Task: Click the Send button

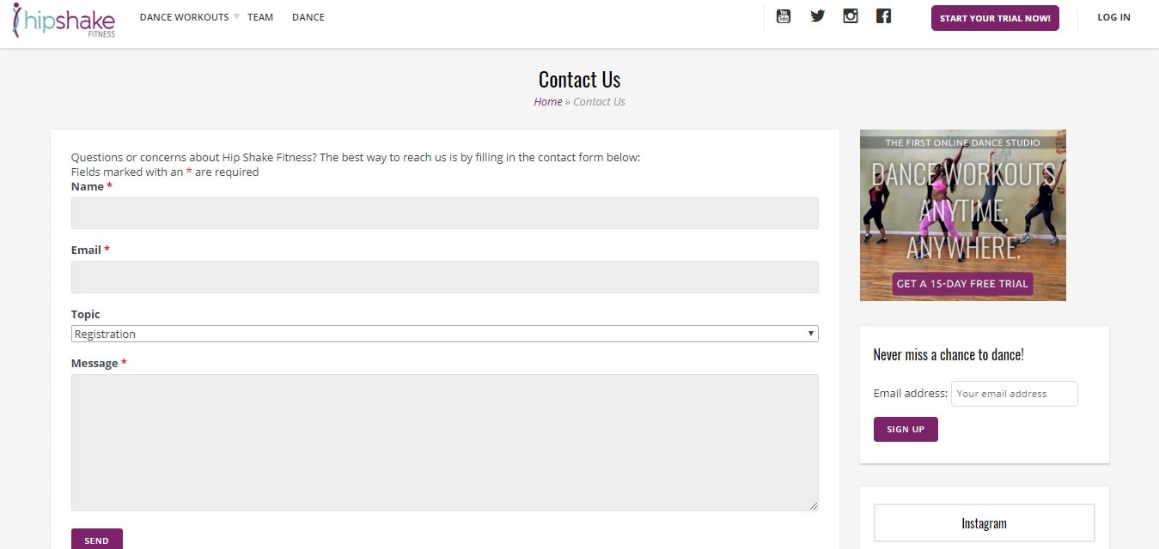Action: pyautogui.click(x=97, y=540)
